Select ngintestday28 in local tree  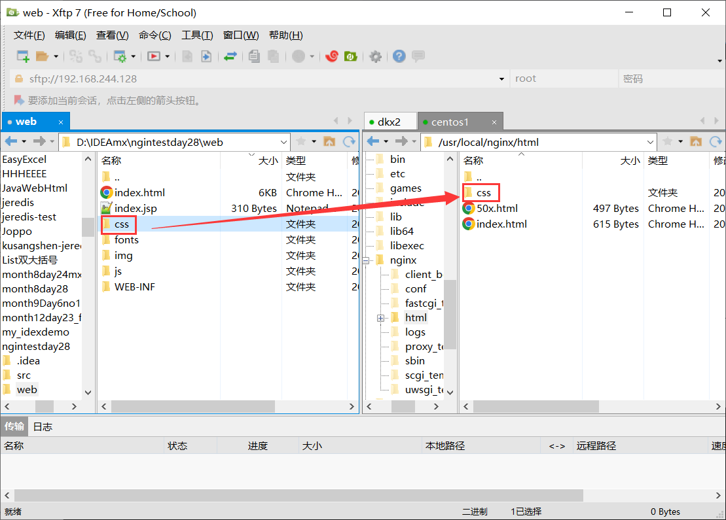36,347
